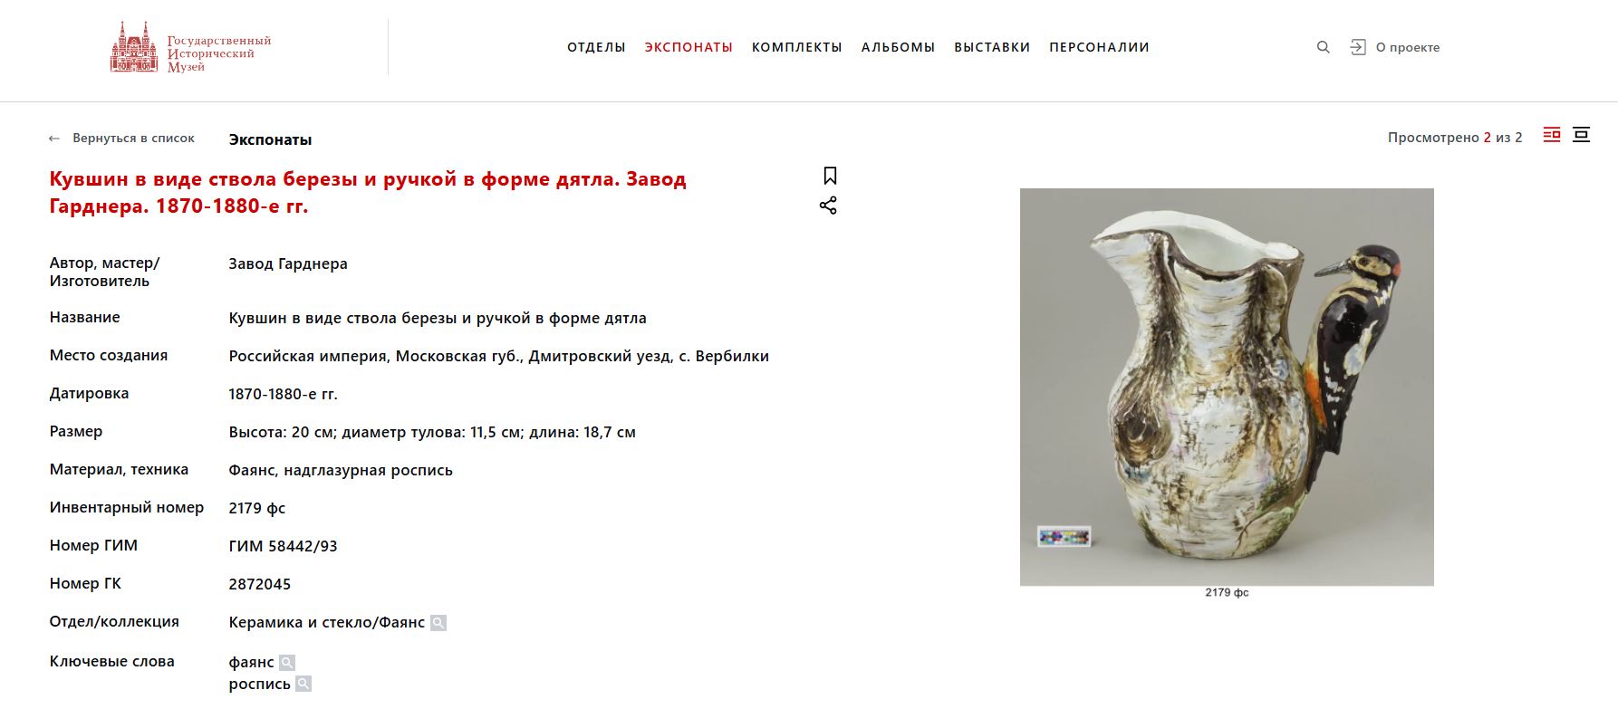
Task: Open the ВЫСТАВКИ section
Action: 992,47
